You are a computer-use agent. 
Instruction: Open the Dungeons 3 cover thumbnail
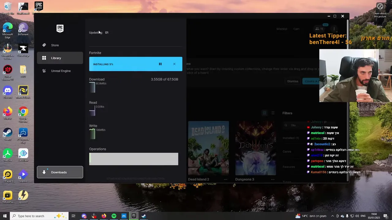point(255,148)
